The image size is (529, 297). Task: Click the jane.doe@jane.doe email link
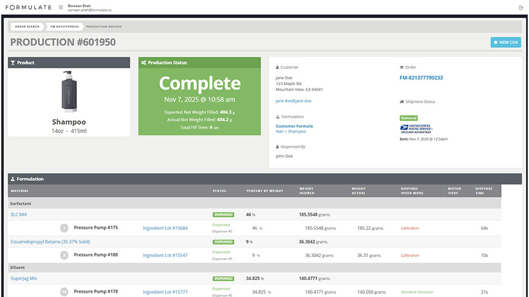[293, 101]
